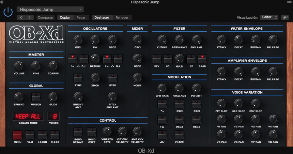The image size is (293, 154).
Task: Click the Deshacer button
Action: (102, 17)
